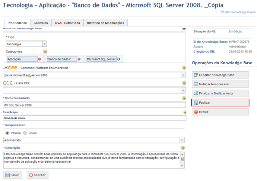Publish the knowledge base with Publicar
The width and height of the screenshot is (257, 181).
[220, 103]
